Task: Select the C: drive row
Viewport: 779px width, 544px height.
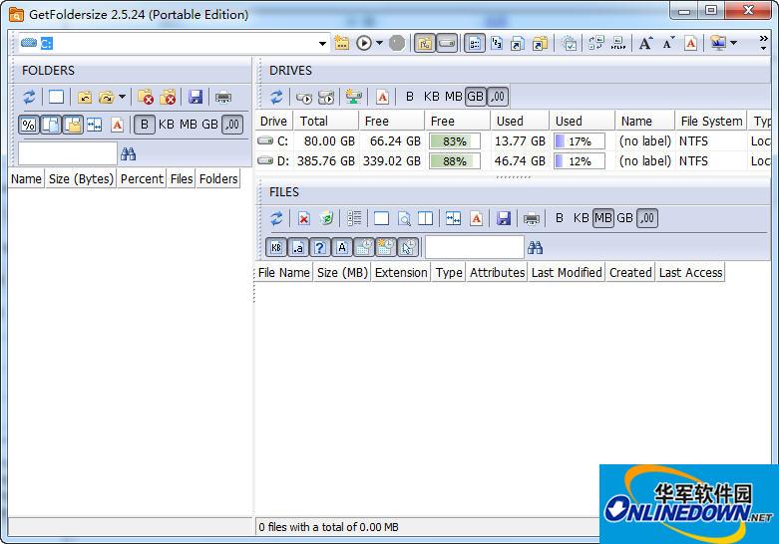Action: click(x=514, y=141)
